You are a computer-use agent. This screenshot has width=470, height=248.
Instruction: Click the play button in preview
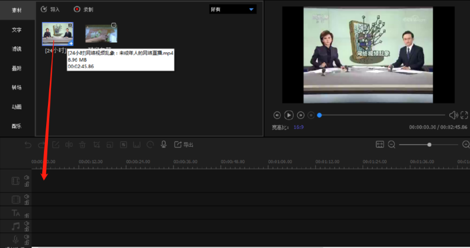coord(288,115)
